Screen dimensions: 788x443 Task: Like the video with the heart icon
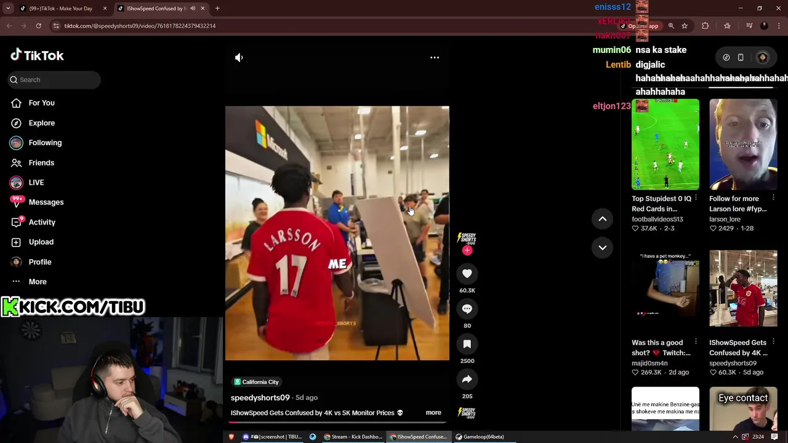coord(467,274)
